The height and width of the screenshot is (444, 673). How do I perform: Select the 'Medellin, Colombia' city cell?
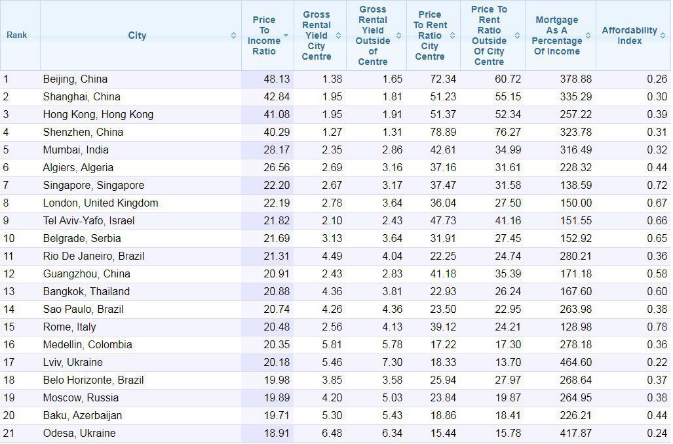coord(141,345)
